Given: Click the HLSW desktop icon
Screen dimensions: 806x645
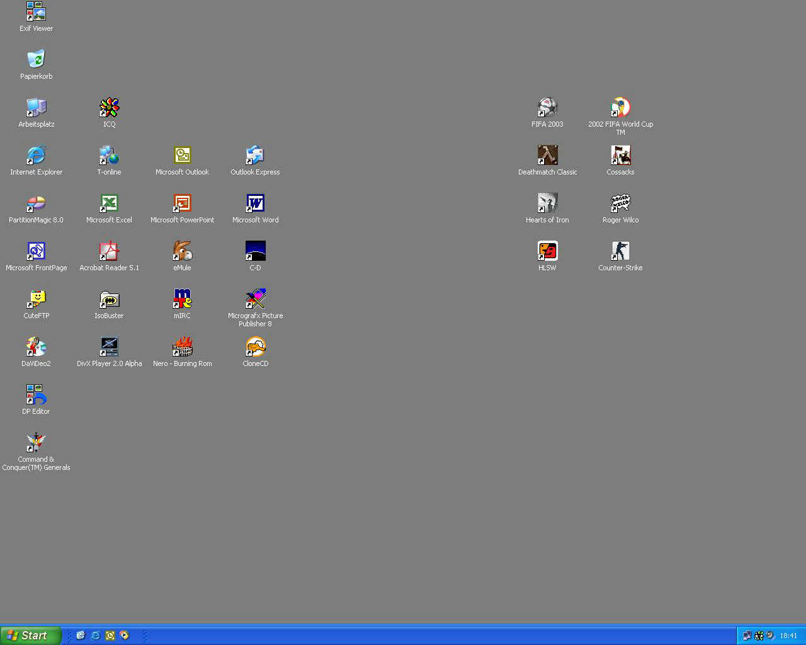Looking at the screenshot, I should click(547, 251).
